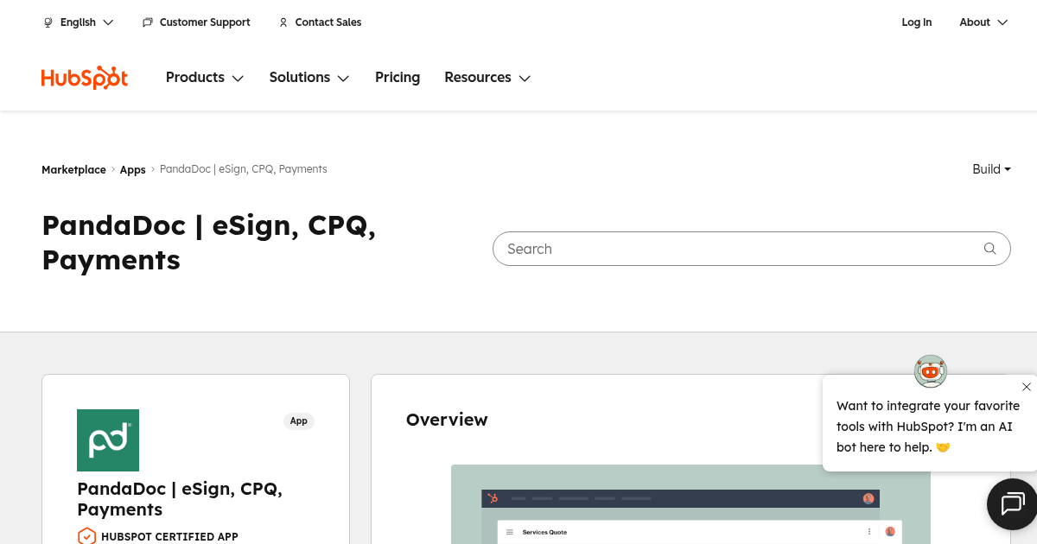Open the chat bubble widget
The width and height of the screenshot is (1037, 544).
(1012, 503)
